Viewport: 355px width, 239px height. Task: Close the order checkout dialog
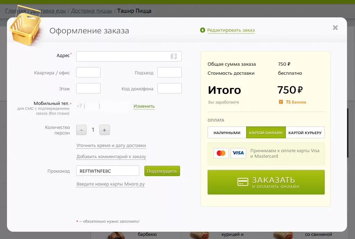click(335, 27)
